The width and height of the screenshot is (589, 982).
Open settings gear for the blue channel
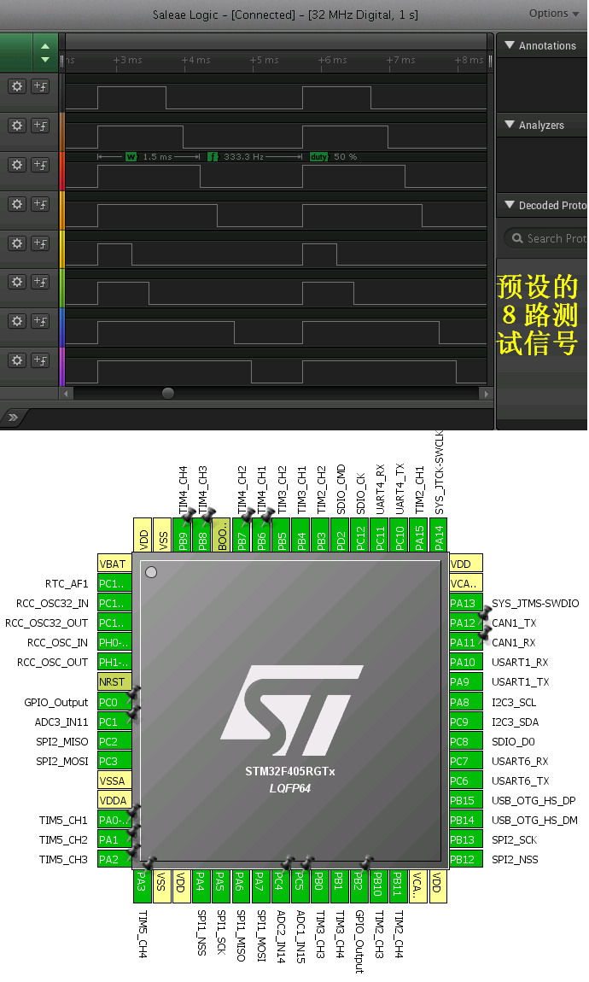(17, 321)
